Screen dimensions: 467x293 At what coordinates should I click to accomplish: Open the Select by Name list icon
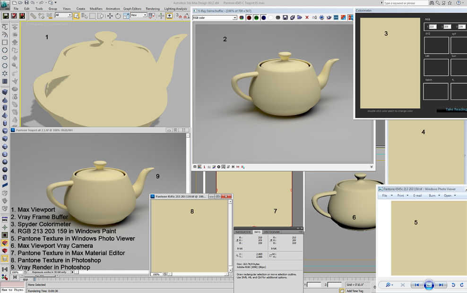coord(85,16)
